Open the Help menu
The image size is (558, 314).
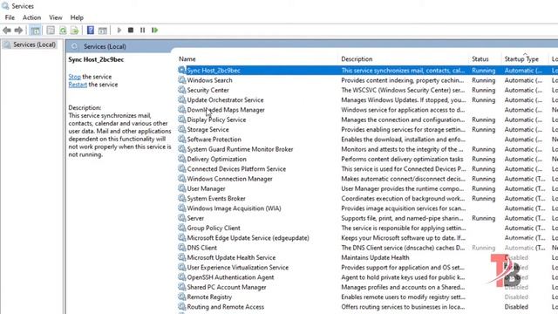[77, 17]
